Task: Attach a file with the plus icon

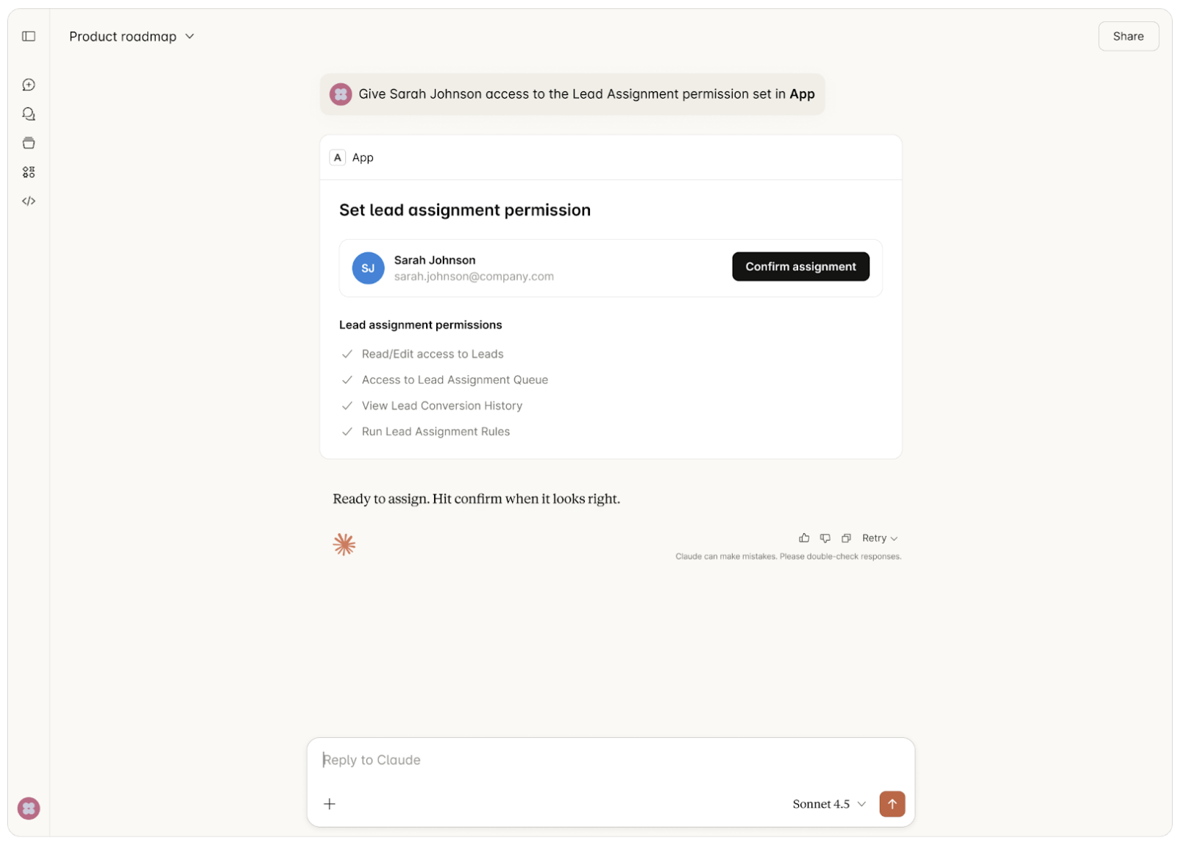Action: [x=330, y=803]
